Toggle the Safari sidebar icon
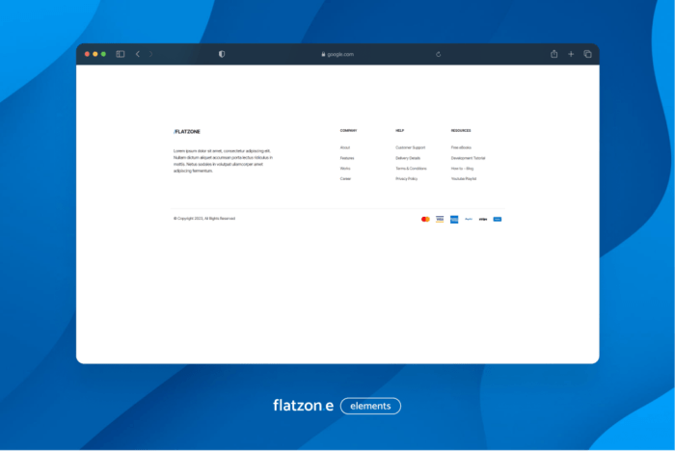675x451 pixels. tap(121, 54)
